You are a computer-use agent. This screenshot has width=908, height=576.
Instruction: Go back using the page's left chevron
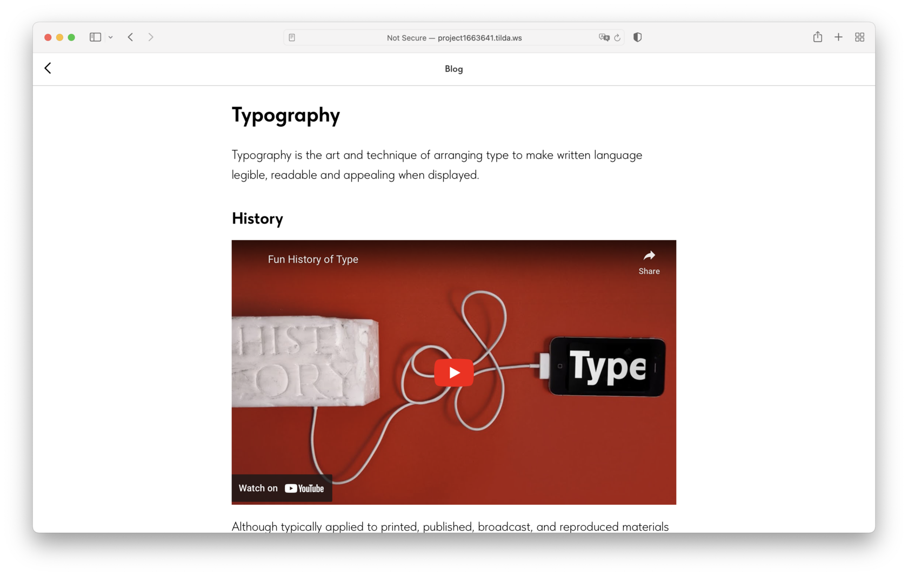click(48, 68)
